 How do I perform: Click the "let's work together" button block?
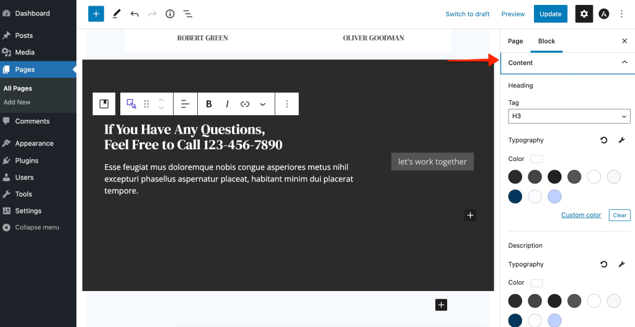432,162
